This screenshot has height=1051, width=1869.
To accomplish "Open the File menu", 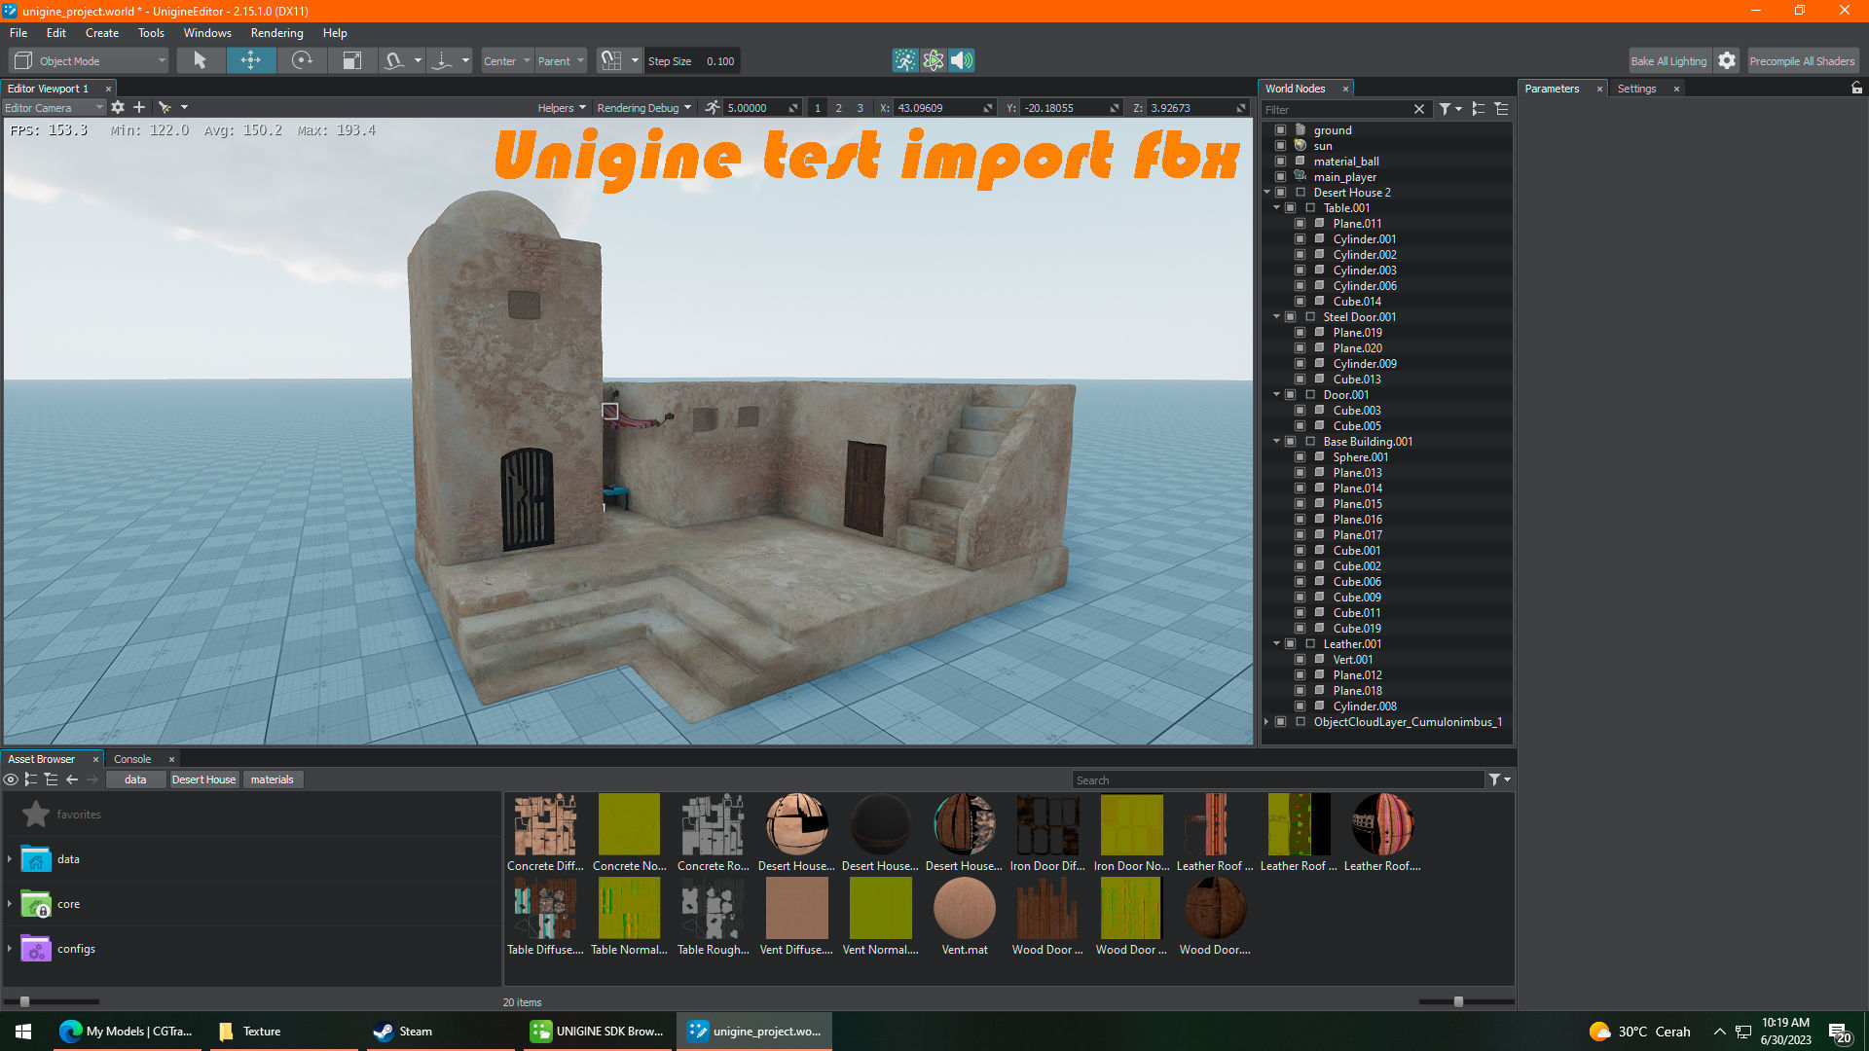I will [18, 32].
